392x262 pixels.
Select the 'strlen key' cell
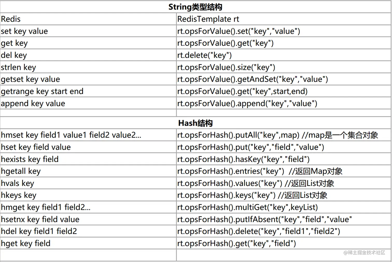coord(88,67)
